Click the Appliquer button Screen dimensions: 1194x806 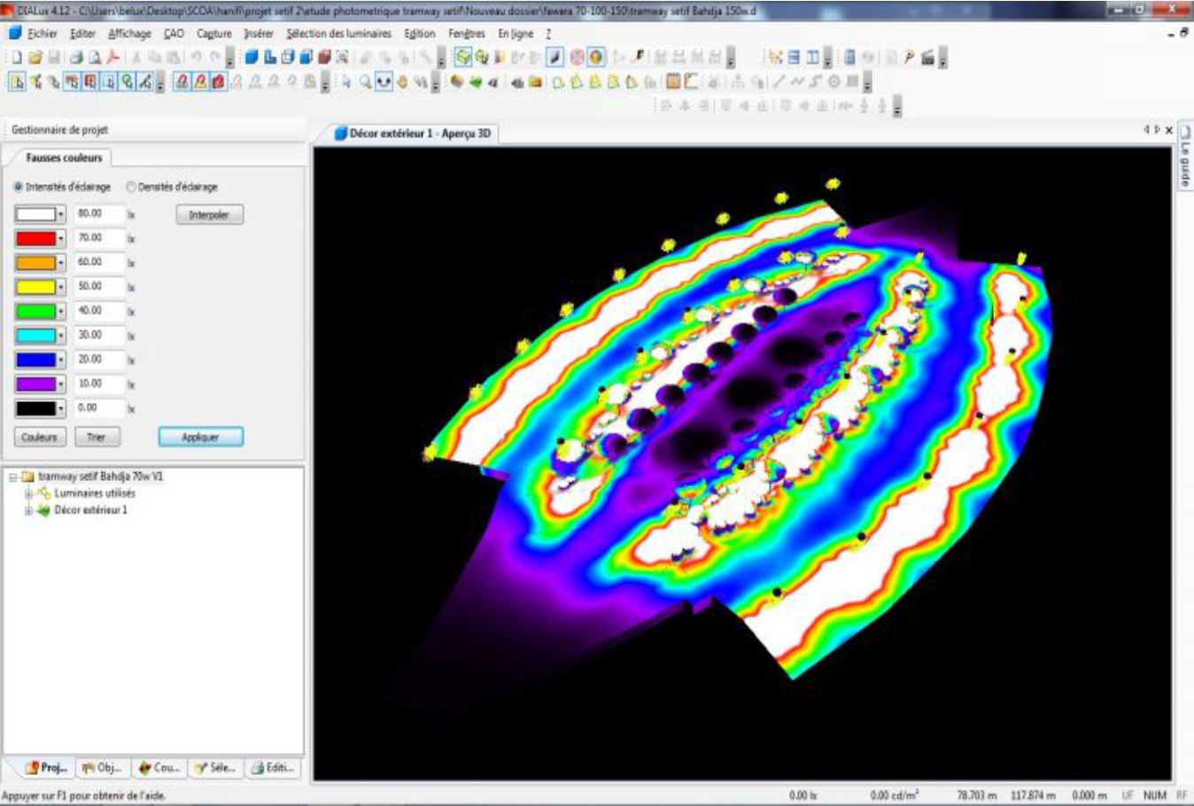pyautogui.click(x=200, y=437)
